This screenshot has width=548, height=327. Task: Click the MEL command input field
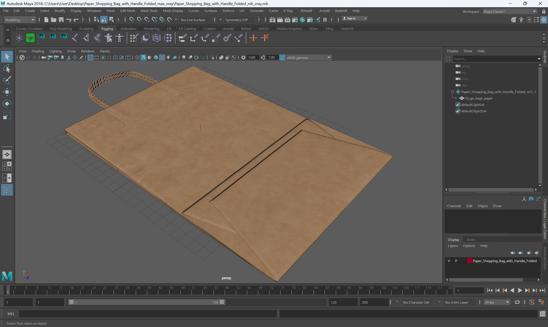148,314
